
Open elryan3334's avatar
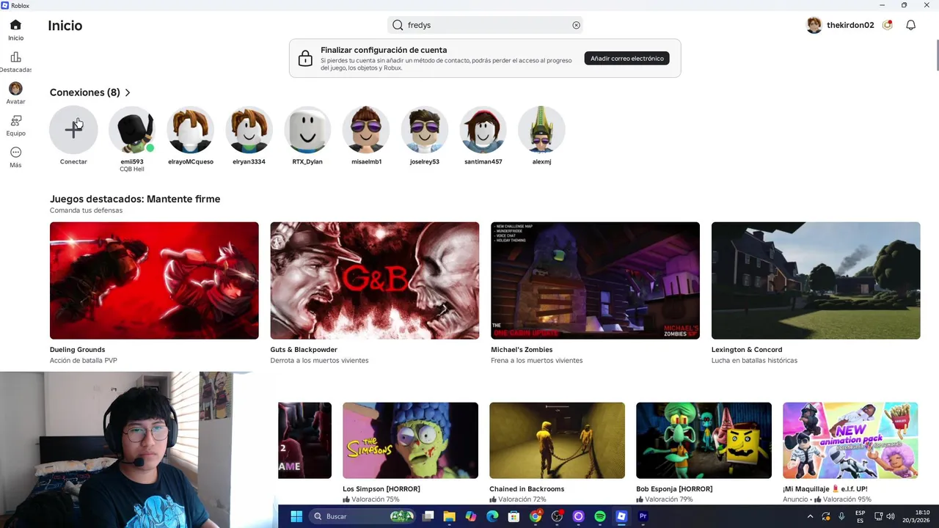[x=249, y=130]
